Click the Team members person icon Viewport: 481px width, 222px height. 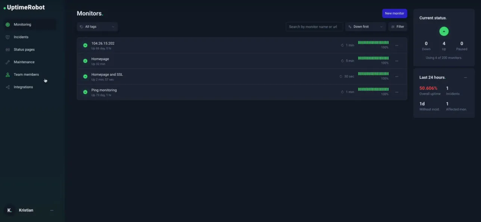click(x=8, y=75)
